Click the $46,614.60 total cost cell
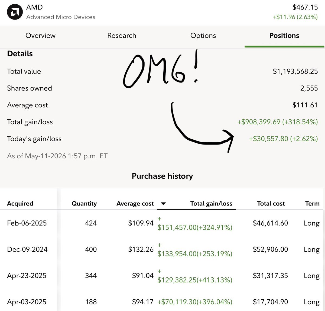 coord(270,223)
